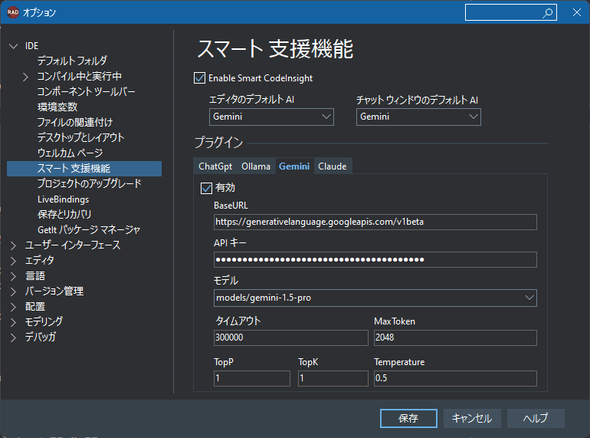Select ユーザー インターフェース label in tree
The height and width of the screenshot is (438, 590).
[x=73, y=245]
